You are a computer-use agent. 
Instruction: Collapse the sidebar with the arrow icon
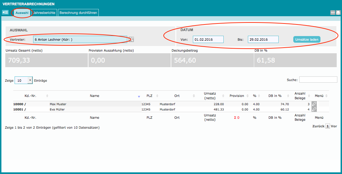(x=5, y=13)
